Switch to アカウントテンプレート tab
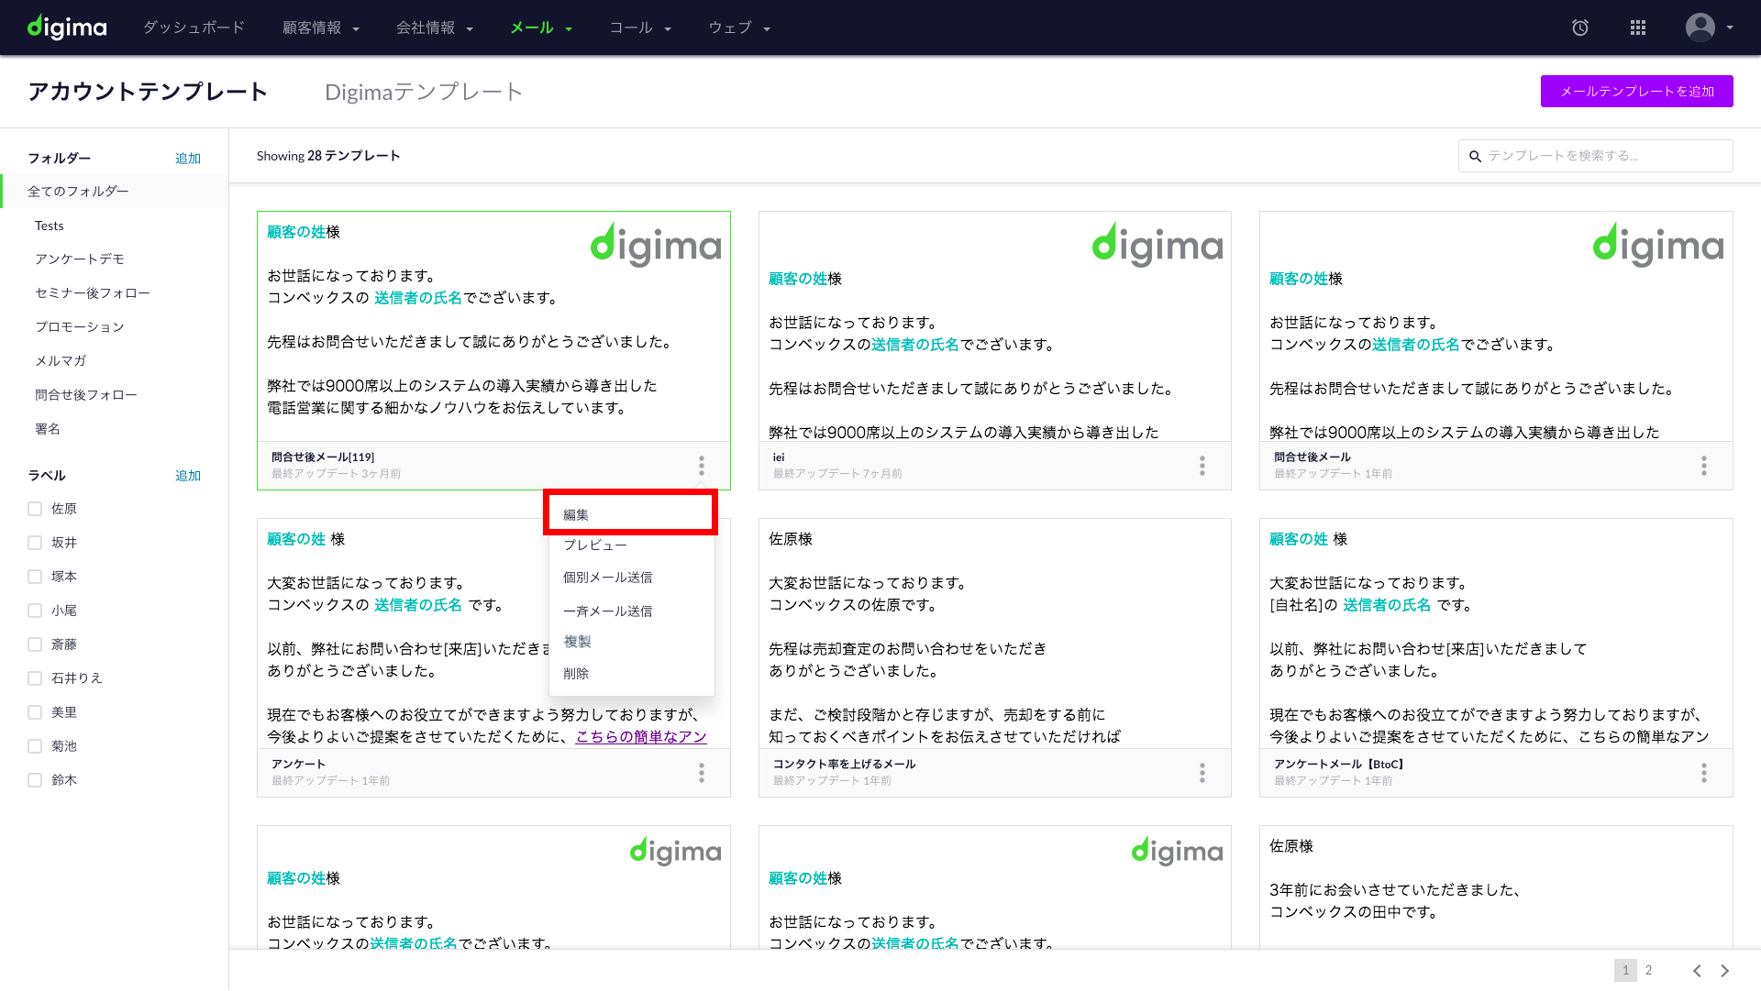Viewport: 1761px width, 991px height. (x=148, y=92)
